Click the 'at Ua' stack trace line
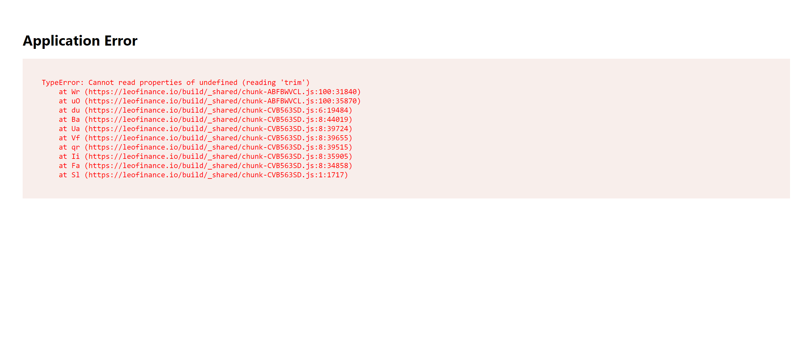The width and height of the screenshot is (807, 351). coord(206,129)
